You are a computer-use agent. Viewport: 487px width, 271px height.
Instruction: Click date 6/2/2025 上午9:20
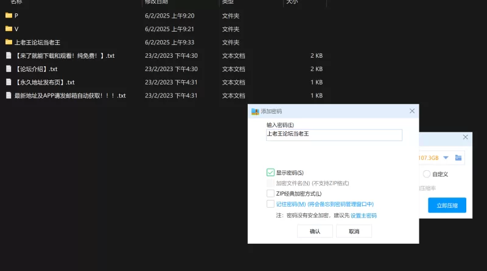170,16
